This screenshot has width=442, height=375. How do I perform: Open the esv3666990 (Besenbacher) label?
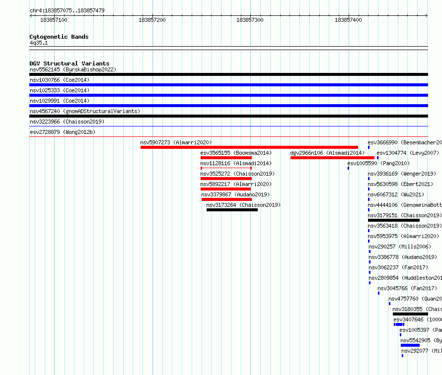[x=405, y=142]
